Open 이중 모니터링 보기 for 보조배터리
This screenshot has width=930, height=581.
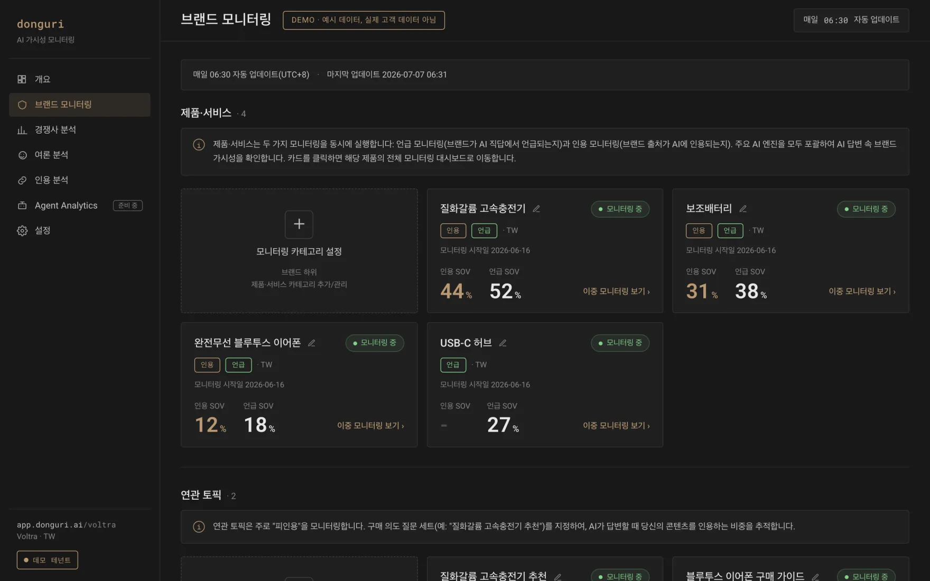[862, 292]
